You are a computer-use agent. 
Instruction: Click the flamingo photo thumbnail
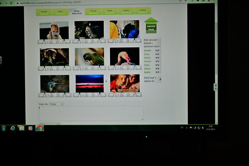click(124, 56)
